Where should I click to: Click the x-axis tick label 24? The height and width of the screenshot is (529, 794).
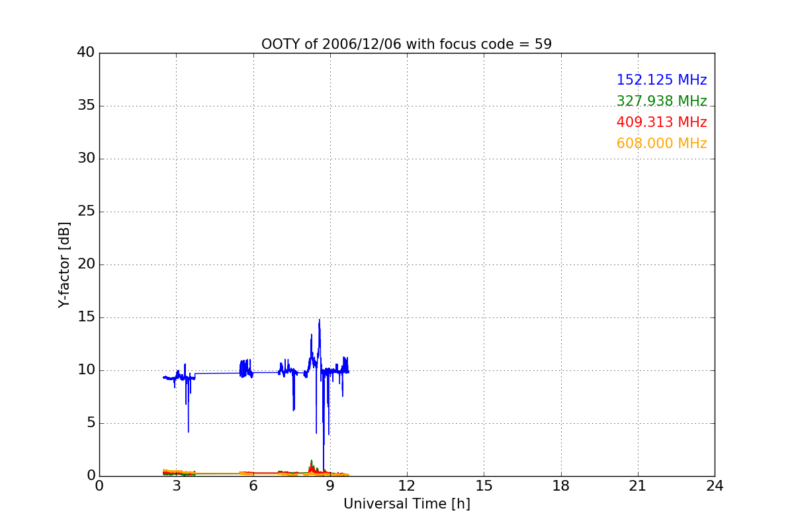coord(715,485)
